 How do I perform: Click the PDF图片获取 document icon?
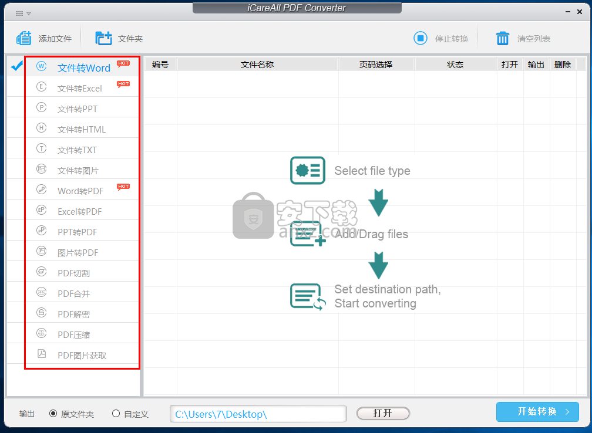tap(42, 353)
